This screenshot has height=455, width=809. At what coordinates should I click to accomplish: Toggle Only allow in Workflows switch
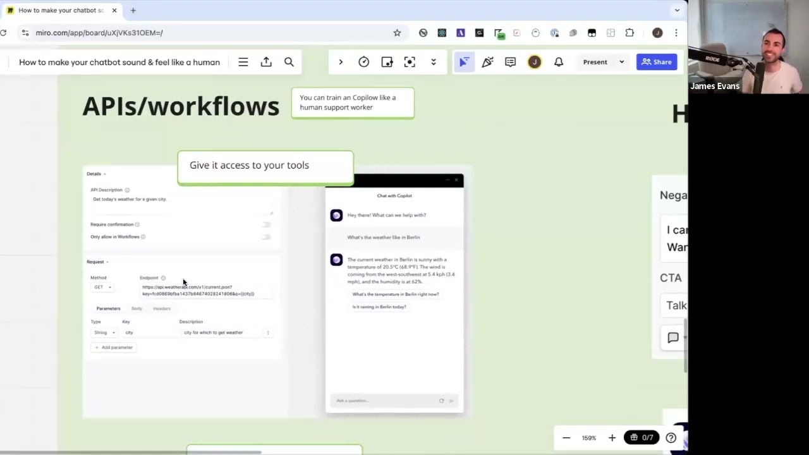266,237
